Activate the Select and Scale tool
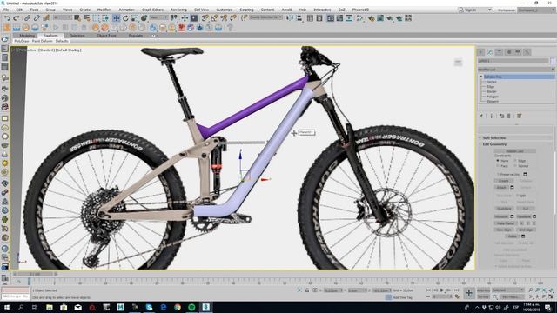557x313 pixels. pos(135,17)
